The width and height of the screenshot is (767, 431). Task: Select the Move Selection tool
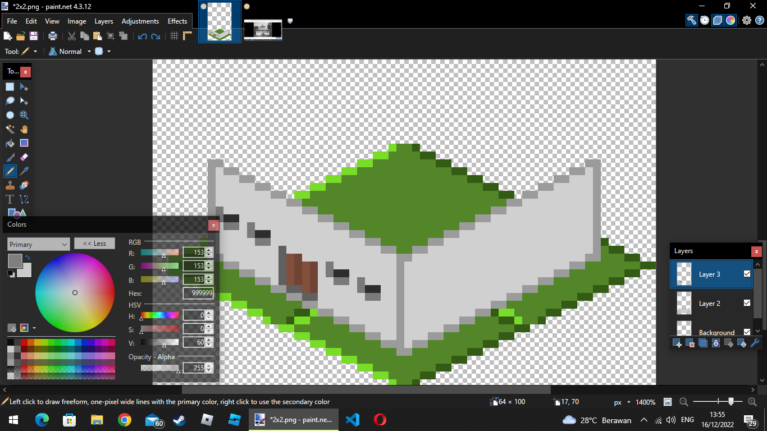(x=24, y=101)
